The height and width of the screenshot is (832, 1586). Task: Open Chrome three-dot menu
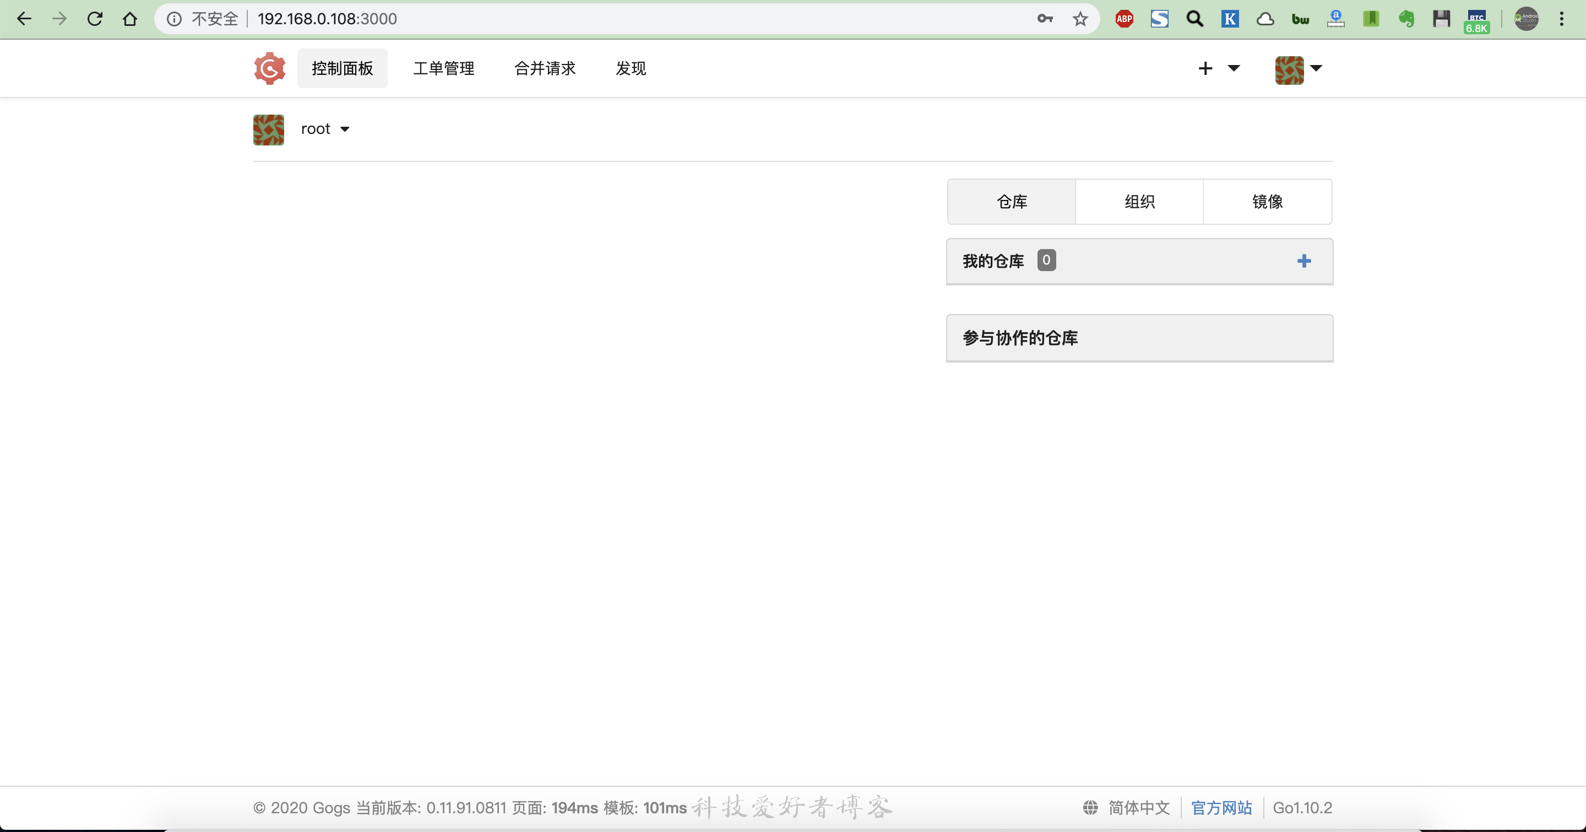click(x=1561, y=19)
